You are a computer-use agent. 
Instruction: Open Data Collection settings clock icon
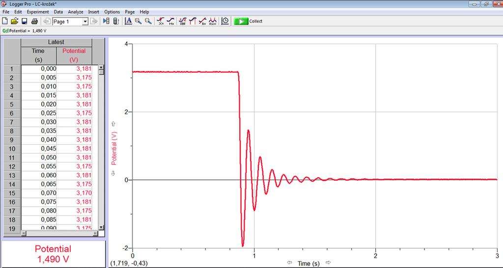pos(225,21)
